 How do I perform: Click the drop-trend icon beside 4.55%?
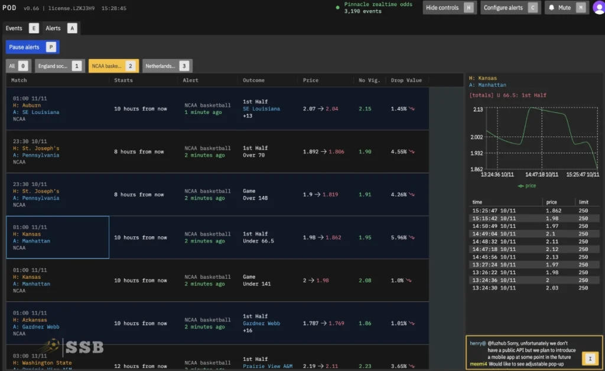(412, 152)
